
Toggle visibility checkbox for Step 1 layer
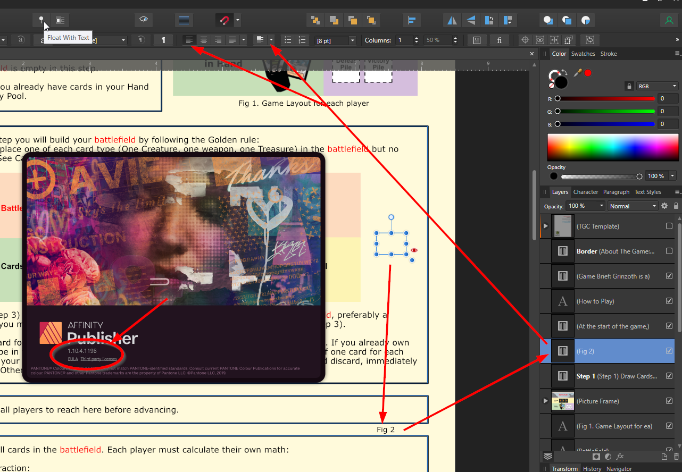click(x=669, y=376)
